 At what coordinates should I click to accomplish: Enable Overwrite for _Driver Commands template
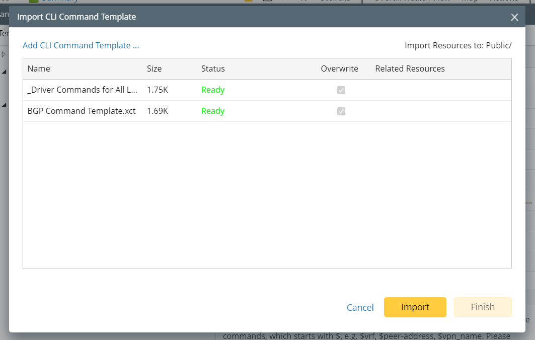[x=341, y=90]
